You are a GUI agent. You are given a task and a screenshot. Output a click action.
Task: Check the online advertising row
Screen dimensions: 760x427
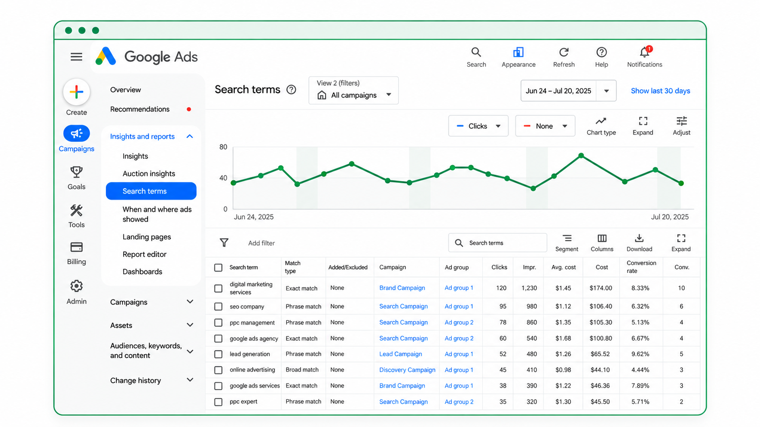[x=218, y=370]
